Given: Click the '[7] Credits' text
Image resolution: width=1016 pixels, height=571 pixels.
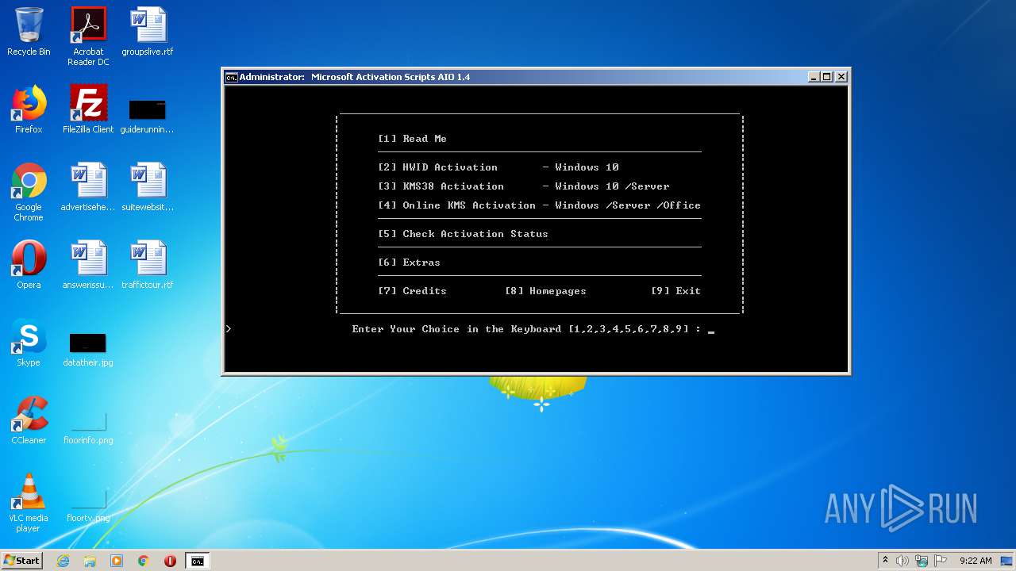Looking at the screenshot, I should pyautogui.click(x=412, y=291).
